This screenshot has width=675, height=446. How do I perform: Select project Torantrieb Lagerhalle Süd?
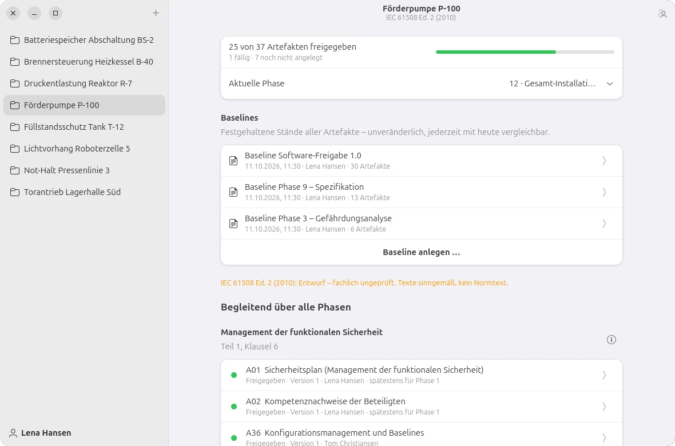pos(85,192)
